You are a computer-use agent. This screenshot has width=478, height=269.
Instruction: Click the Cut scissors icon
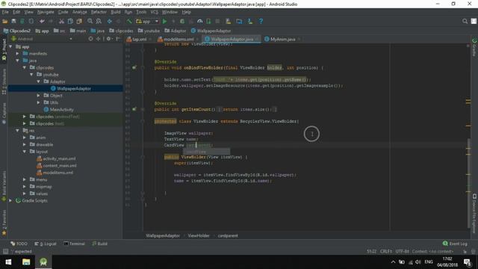pos(61,22)
